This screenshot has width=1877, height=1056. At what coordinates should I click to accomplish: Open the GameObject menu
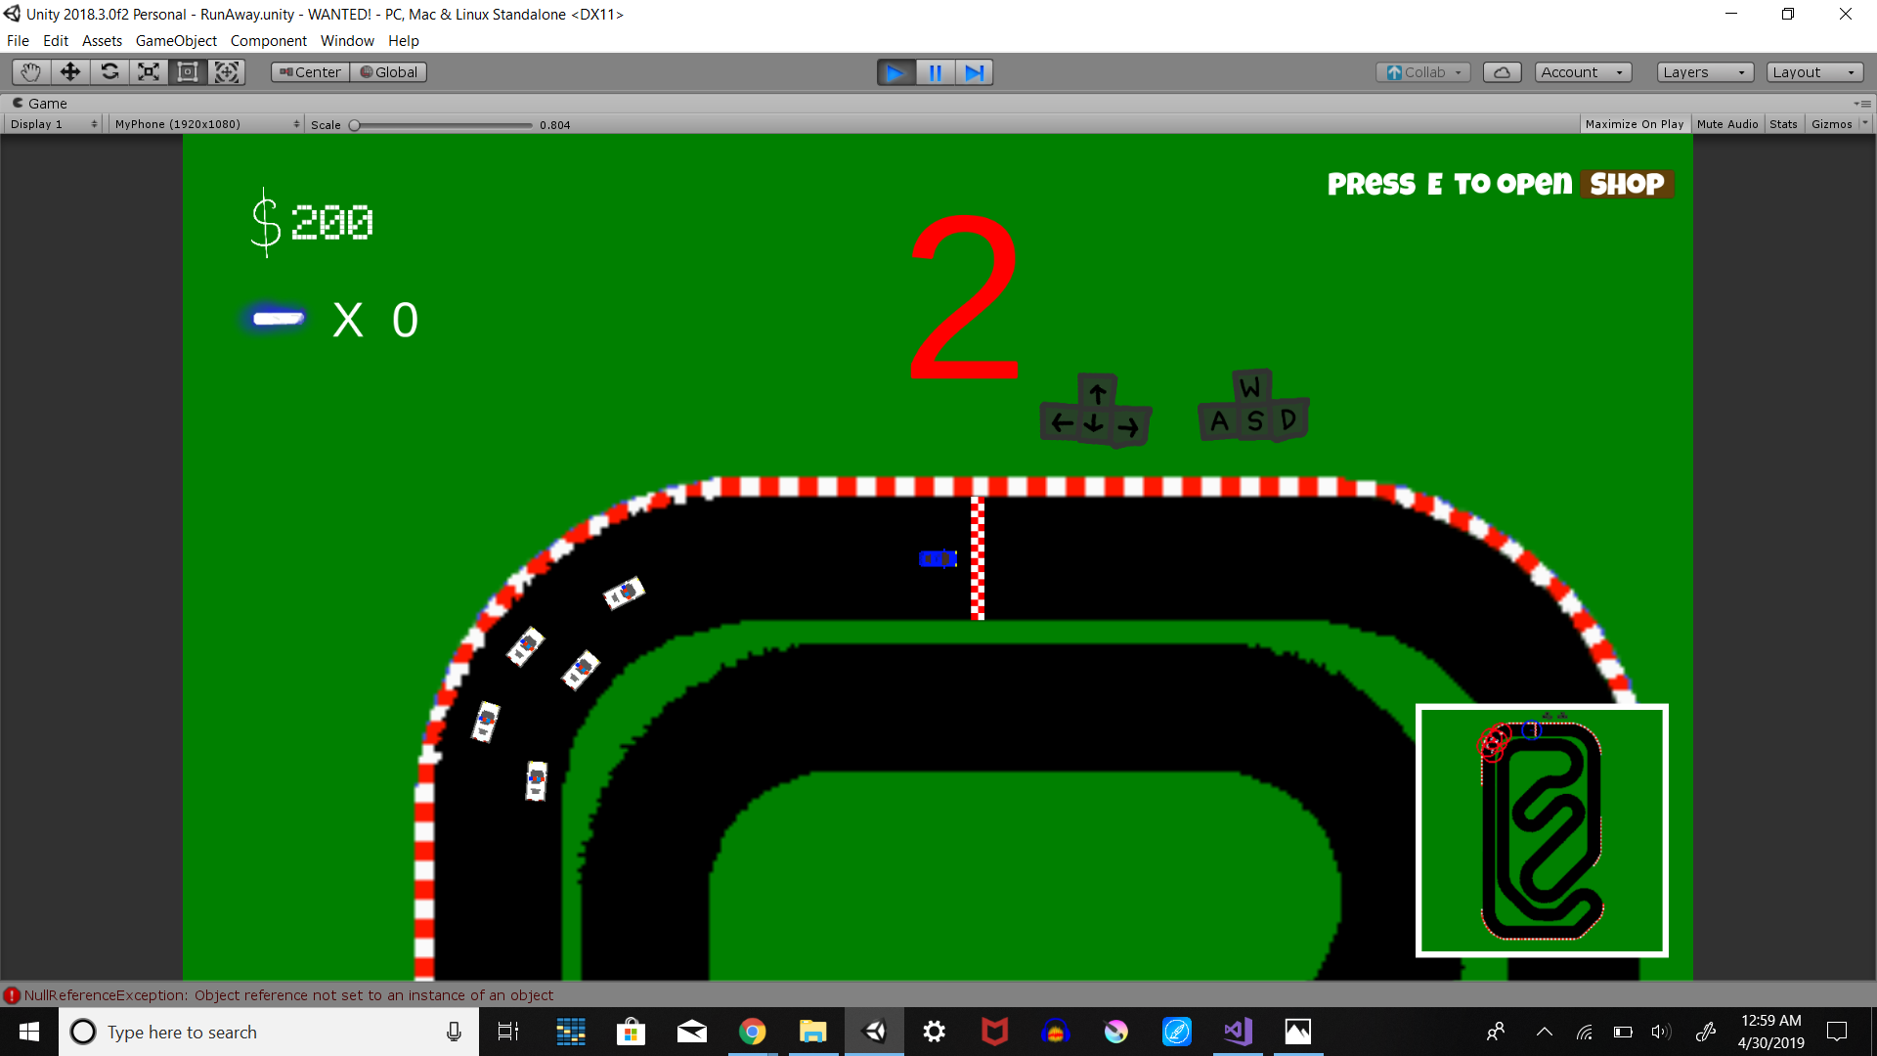(176, 41)
